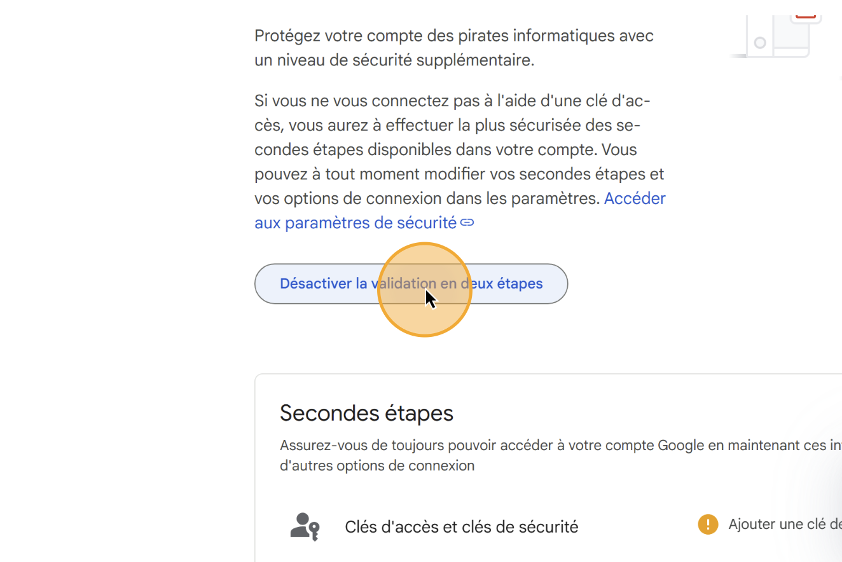Click the passkey person-and-key icon
842x562 pixels.
point(305,526)
